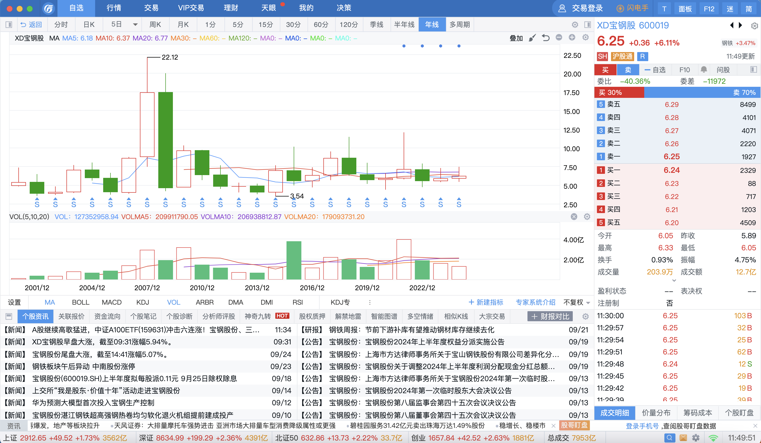Open 神奇九转 HOT tab
This screenshot has width=761, height=443.
click(x=267, y=316)
